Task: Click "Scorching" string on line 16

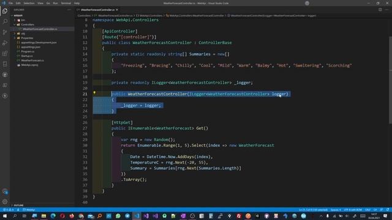Action: (339, 65)
